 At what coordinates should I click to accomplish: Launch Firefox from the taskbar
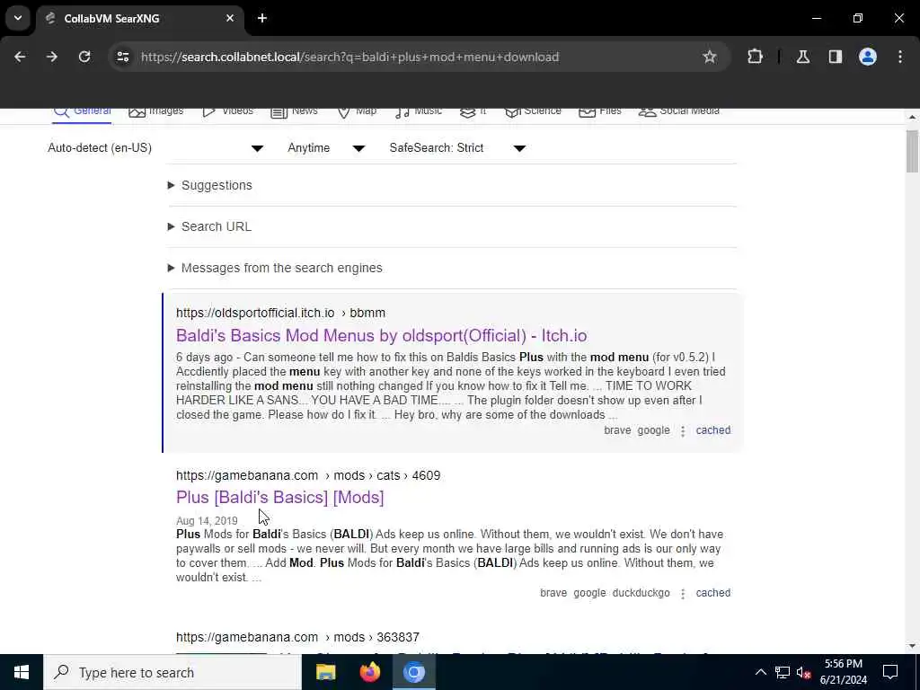tap(369, 672)
